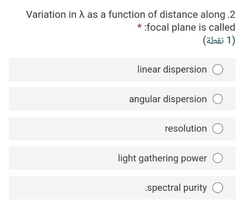This screenshot has height=221, width=244.
Task: Click the question number ".2"
Action: (230, 14)
